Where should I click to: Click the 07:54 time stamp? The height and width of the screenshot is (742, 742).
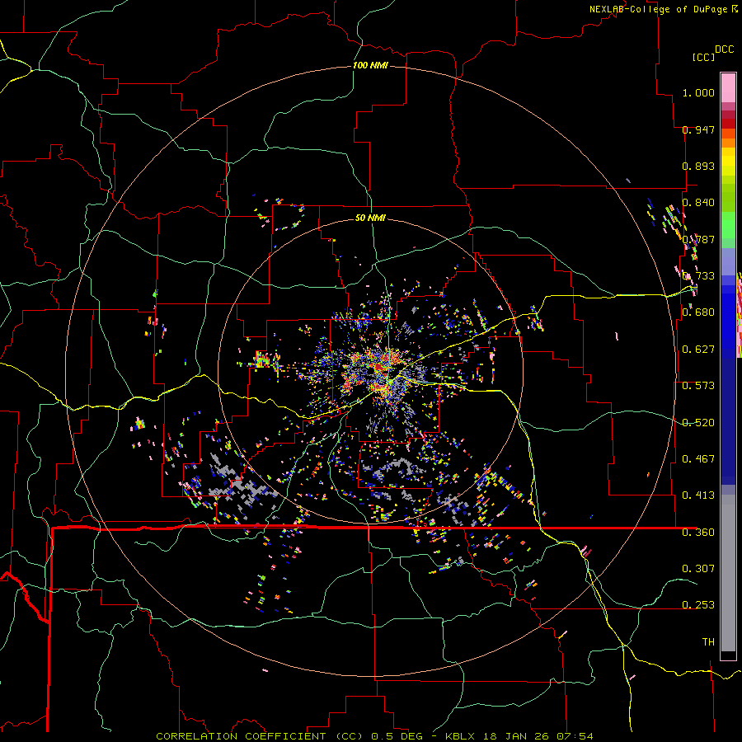point(575,736)
